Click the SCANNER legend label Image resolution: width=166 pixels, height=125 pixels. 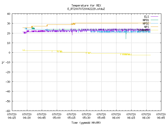point(143,30)
